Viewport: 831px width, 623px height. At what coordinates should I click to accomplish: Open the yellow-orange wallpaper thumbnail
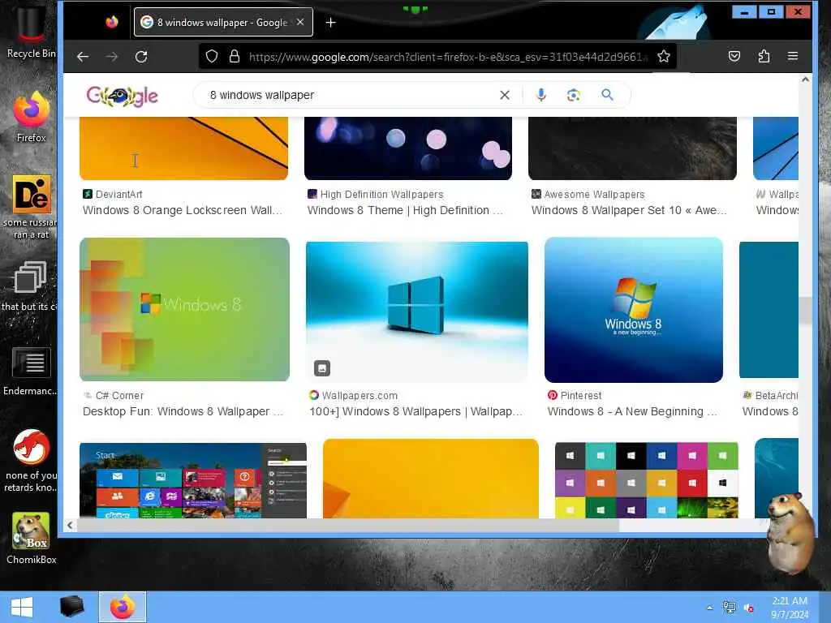pyautogui.click(x=430, y=479)
